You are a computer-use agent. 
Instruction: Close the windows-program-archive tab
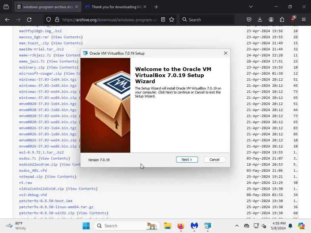point(77,7)
